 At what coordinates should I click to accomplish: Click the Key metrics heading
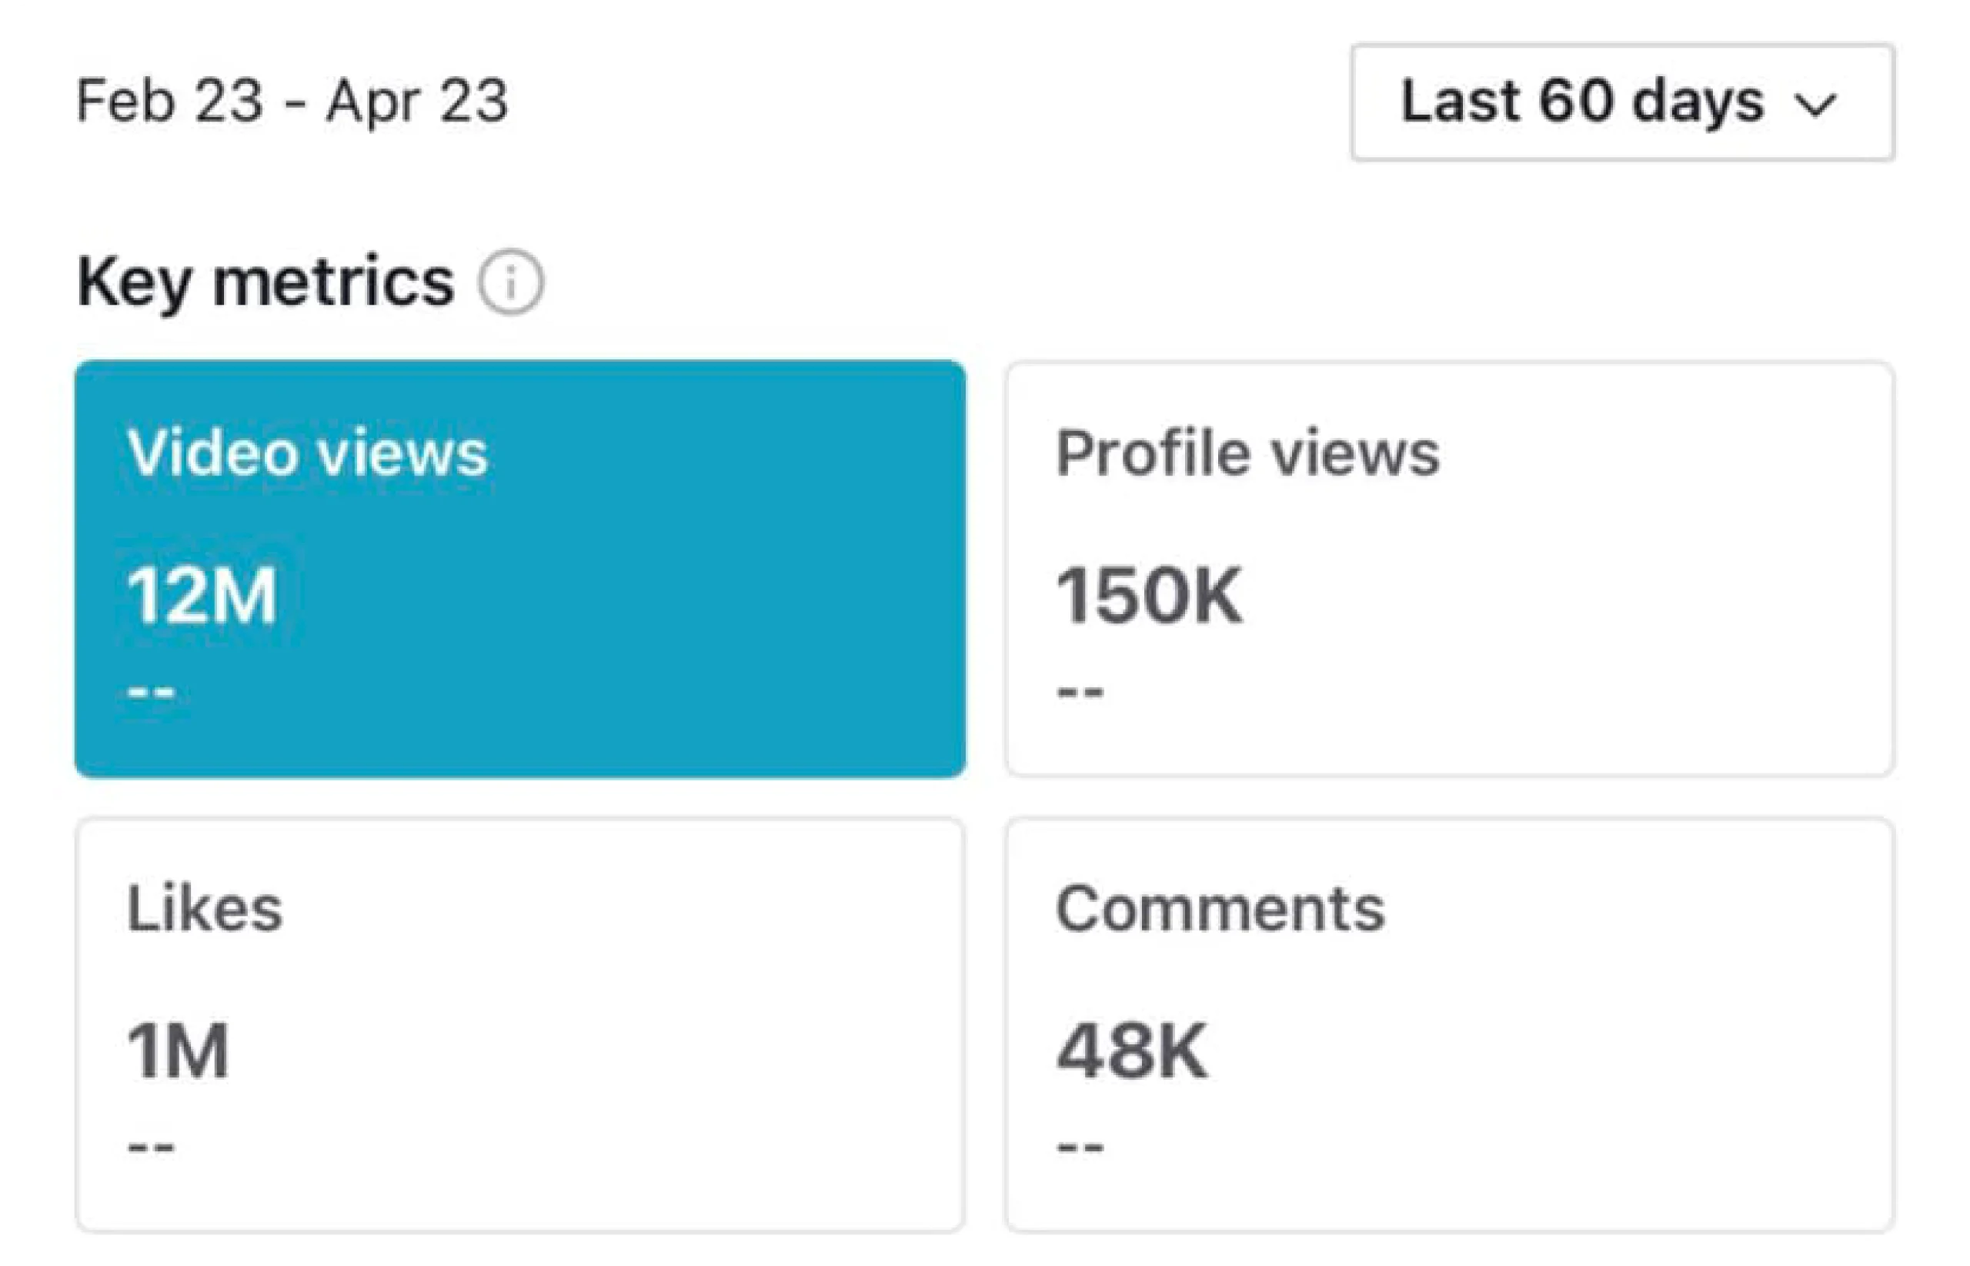point(265,282)
